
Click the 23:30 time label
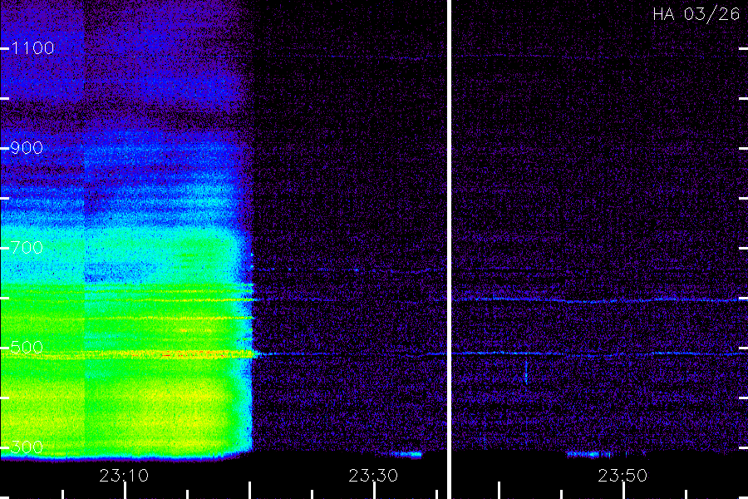tap(373, 476)
